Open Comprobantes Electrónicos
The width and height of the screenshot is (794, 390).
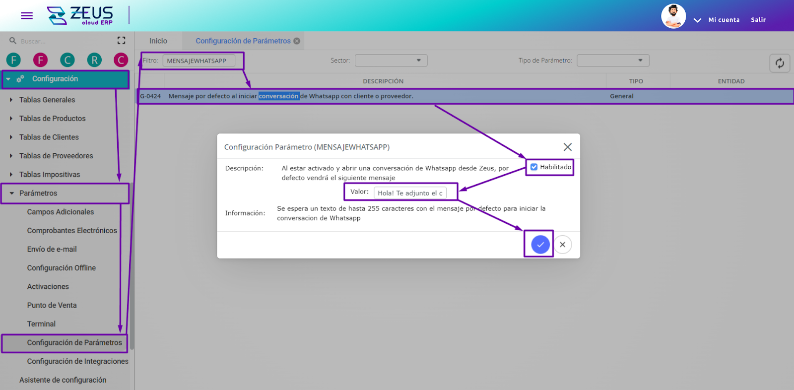point(72,231)
